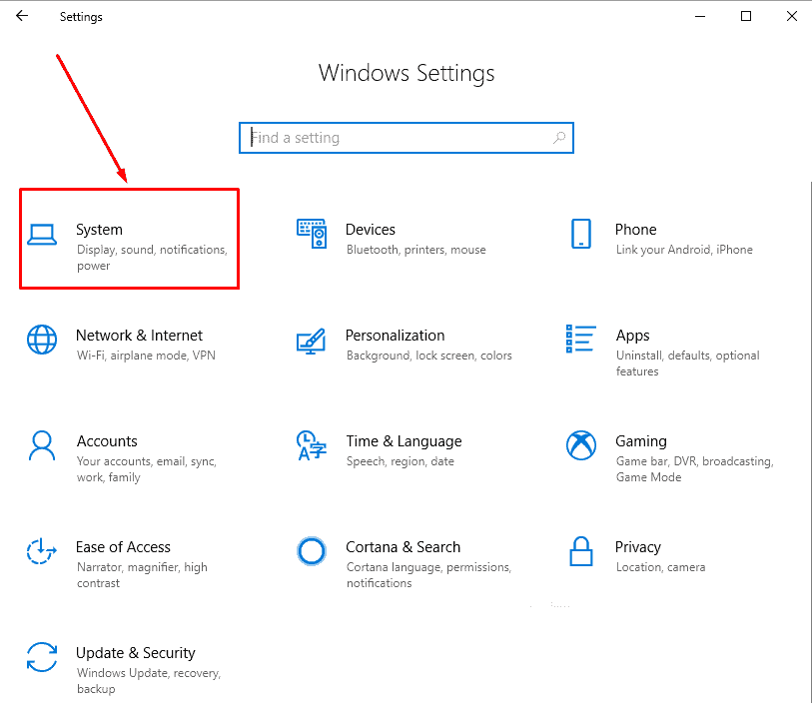The height and width of the screenshot is (721, 812).
Task: Click inside the Find a setting box
Action: click(406, 138)
